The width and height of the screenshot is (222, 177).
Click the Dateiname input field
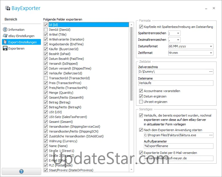click(x=176, y=83)
